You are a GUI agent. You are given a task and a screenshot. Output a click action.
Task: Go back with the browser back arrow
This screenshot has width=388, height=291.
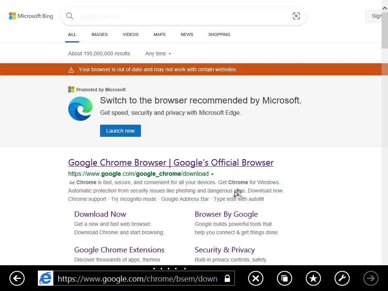[17, 278]
